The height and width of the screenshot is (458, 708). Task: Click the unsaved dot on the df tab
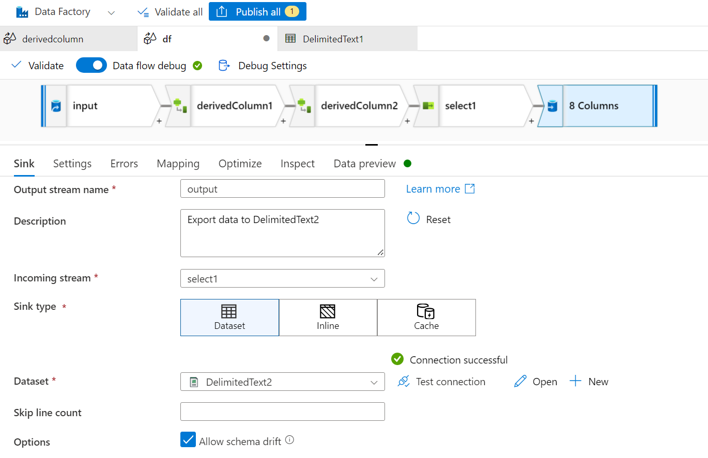(x=267, y=38)
